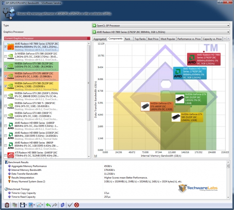The height and width of the screenshot is (210, 234).
Task: Click the Aggregate Memory Performance diamond icon
Action: 9,166
